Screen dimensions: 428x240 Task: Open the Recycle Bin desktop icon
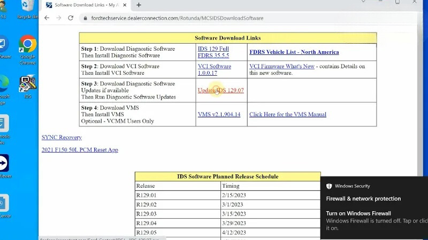click(x=27, y=10)
